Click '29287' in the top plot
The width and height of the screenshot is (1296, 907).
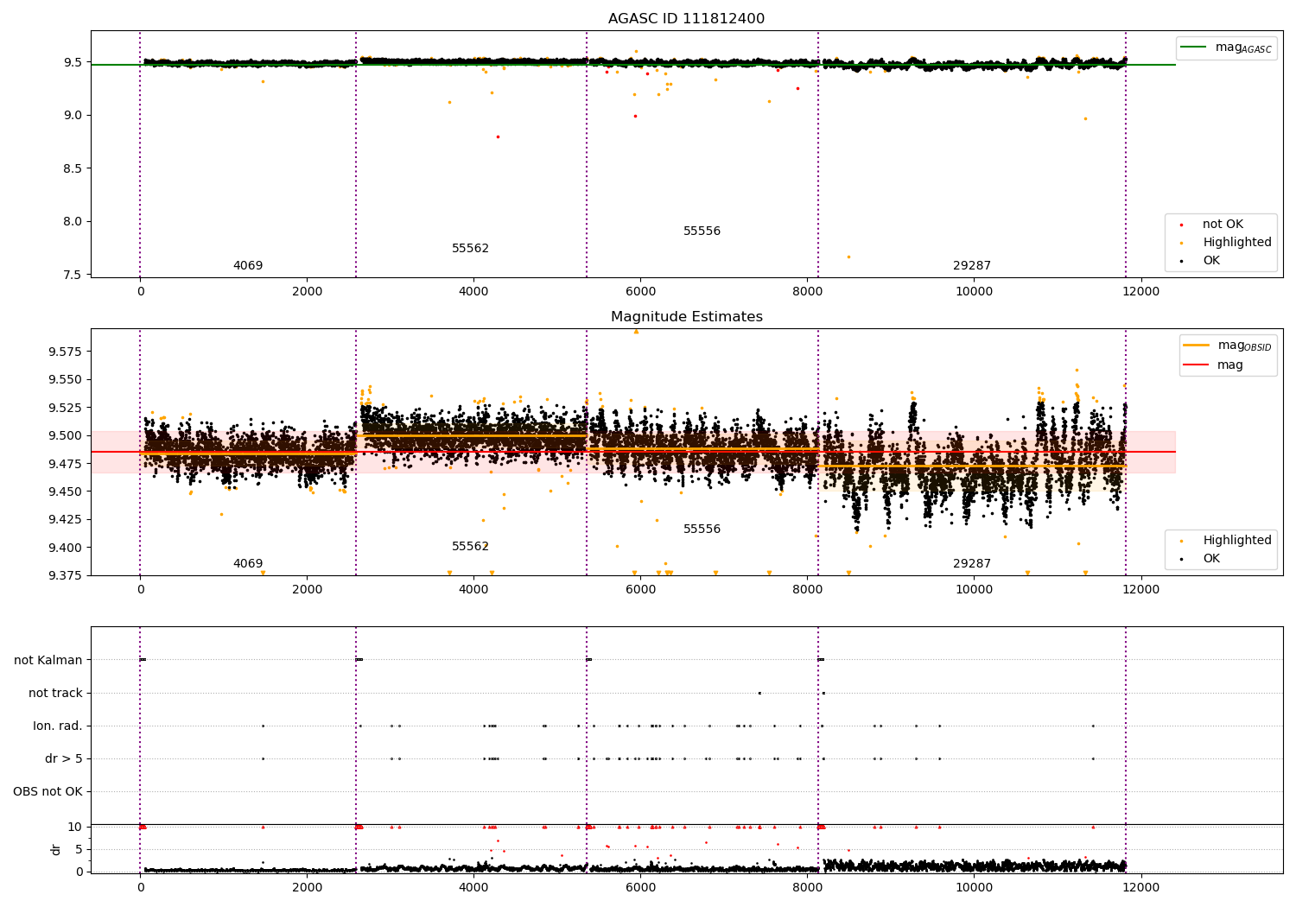[x=972, y=266]
